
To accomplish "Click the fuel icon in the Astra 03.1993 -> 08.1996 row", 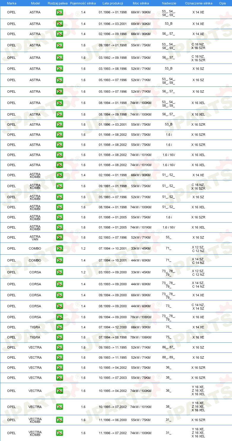I will (60, 69).
